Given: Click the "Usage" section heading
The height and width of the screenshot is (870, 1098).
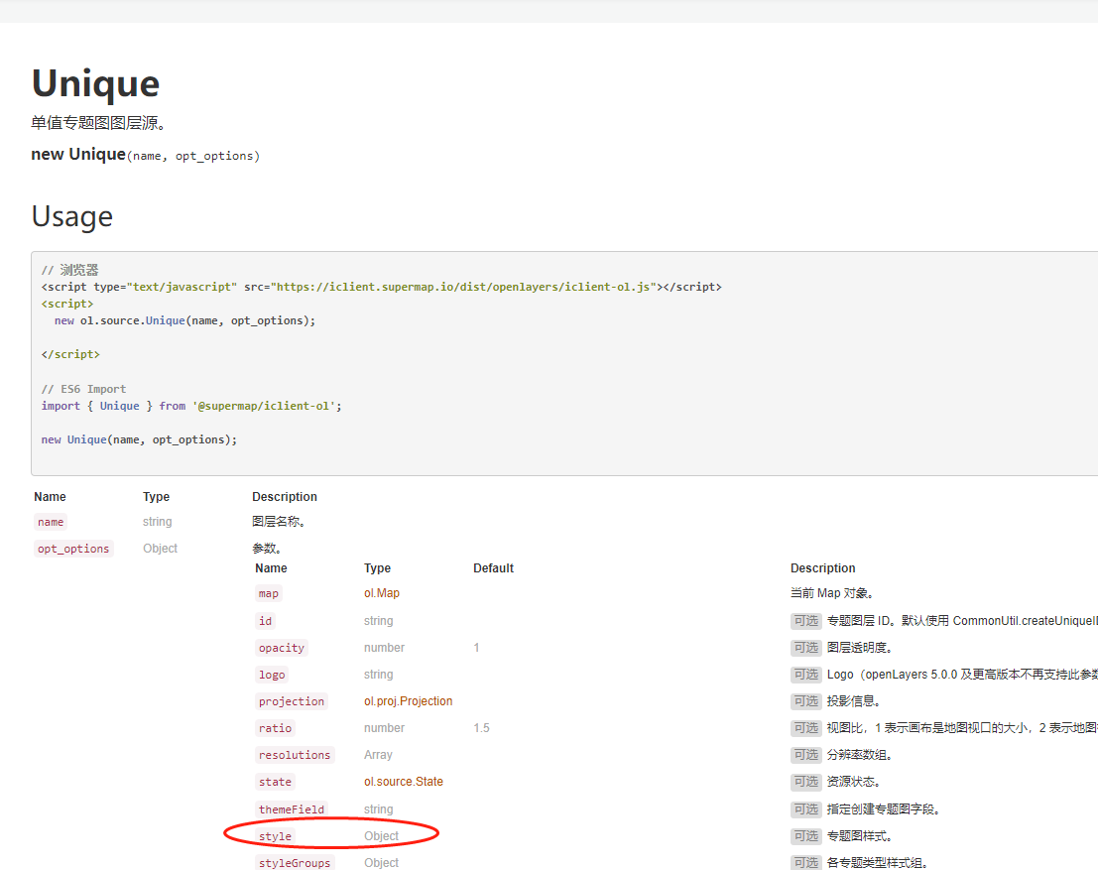Looking at the screenshot, I should click(x=72, y=216).
